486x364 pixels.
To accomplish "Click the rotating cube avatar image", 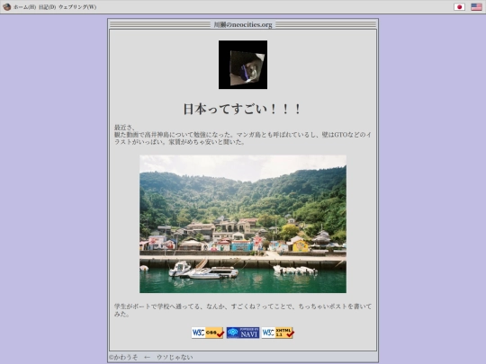I will [243, 65].
